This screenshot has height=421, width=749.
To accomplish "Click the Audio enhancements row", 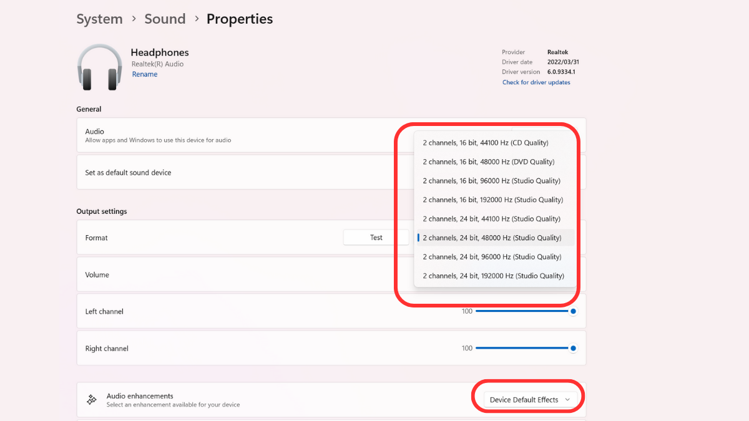I will point(281,400).
